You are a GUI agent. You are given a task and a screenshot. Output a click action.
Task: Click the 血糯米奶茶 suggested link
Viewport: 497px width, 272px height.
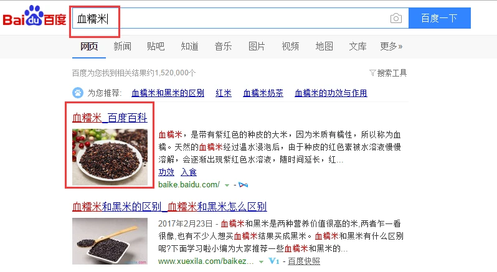(x=263, y=93)
